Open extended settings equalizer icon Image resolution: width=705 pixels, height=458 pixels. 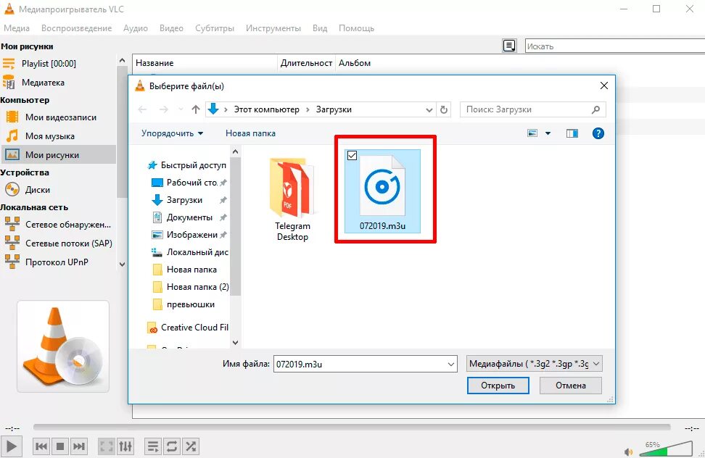tap(125, 446)
